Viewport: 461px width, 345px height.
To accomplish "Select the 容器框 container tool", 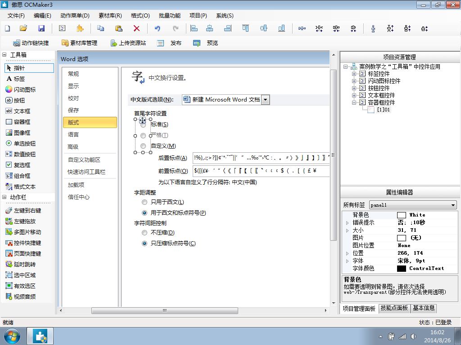I will [18, 122].
